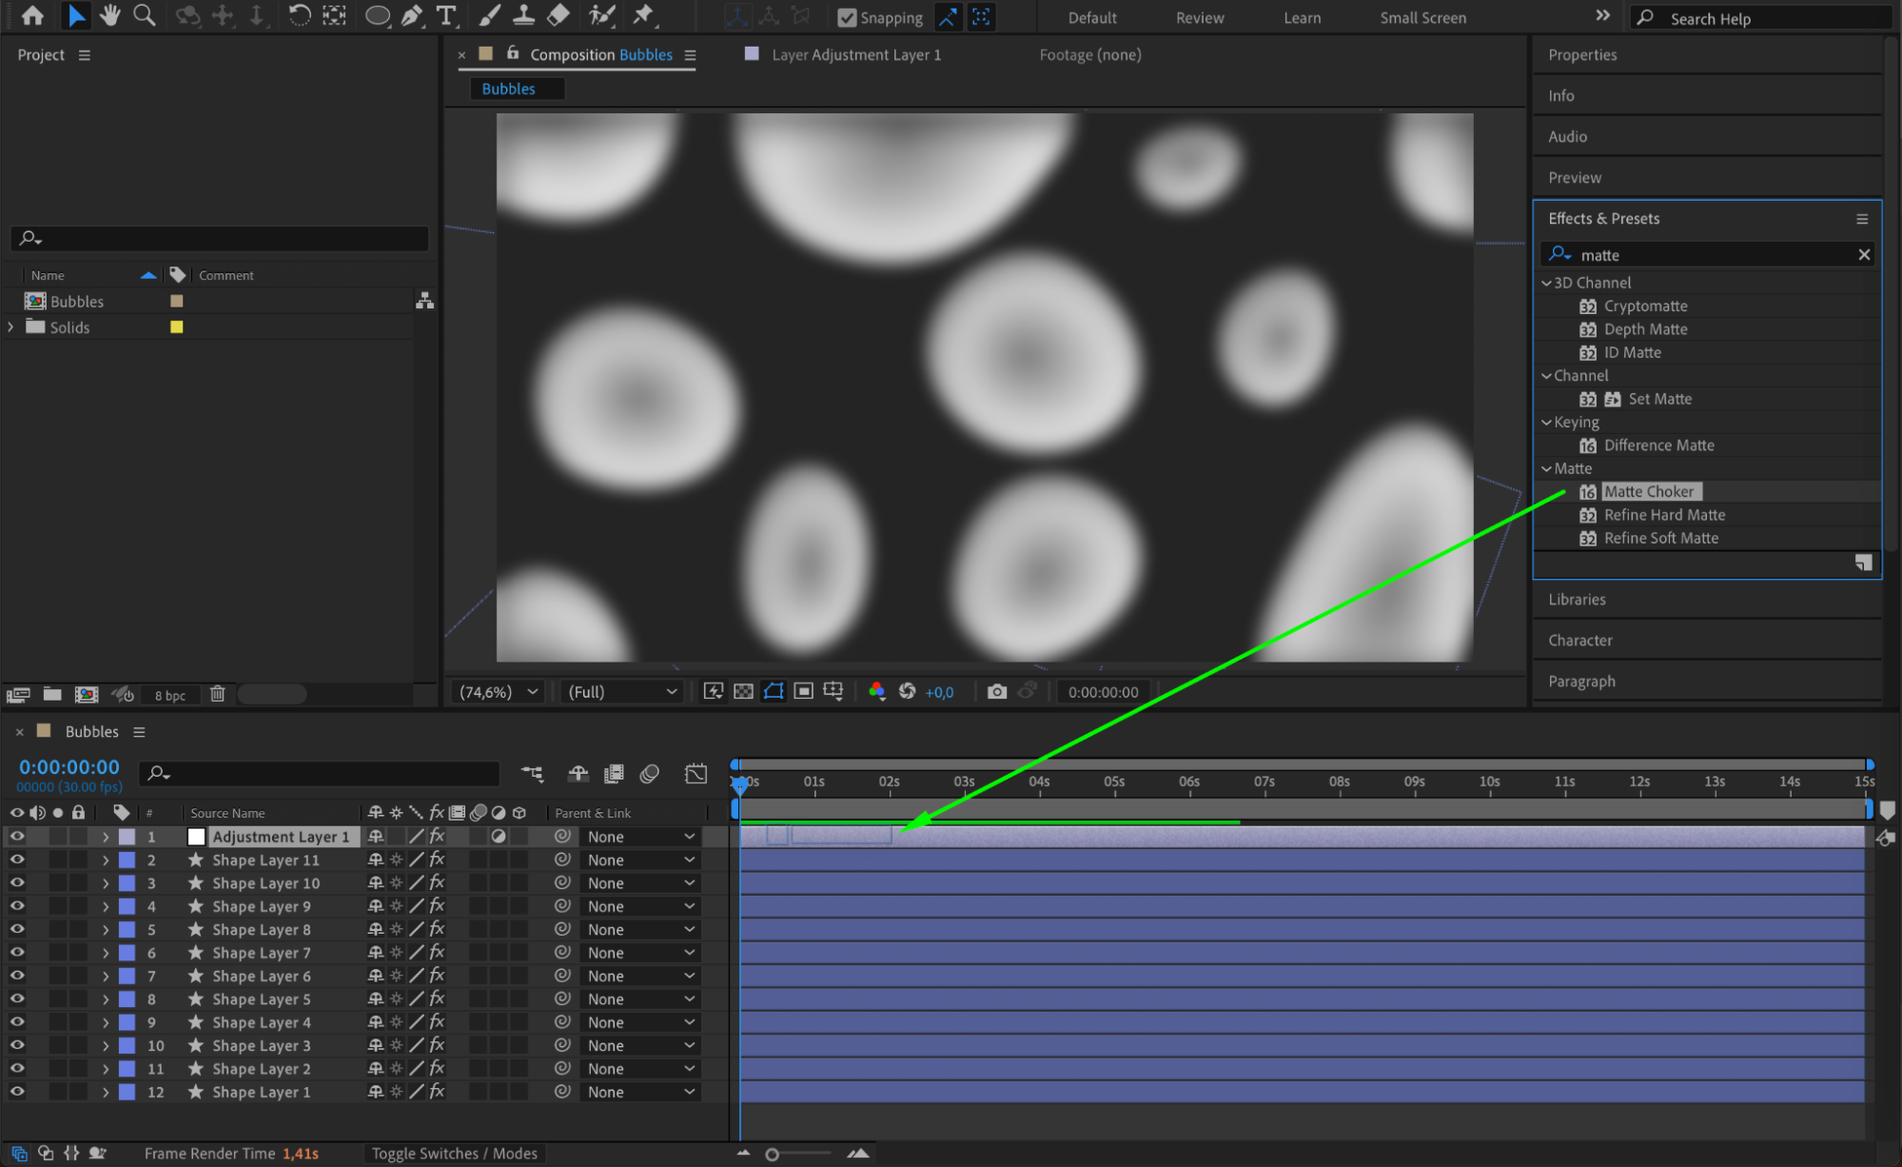Open the resolution (Full) dropdown
1902x1167 pixels.
click(621, 692)
